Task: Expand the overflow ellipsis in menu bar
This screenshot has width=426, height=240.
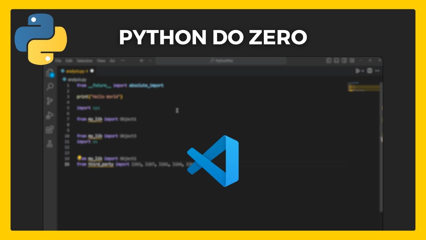Action: (x=123, y=61)
